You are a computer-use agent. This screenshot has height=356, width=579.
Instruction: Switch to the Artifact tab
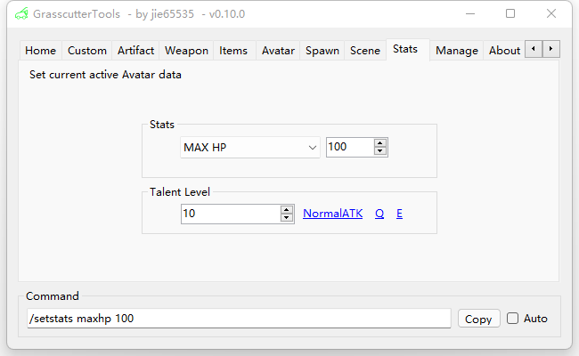135,51
